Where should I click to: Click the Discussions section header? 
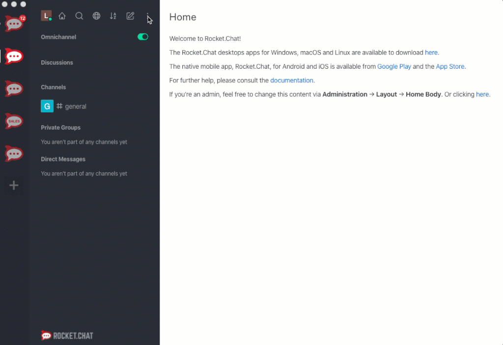pos(57,62)
